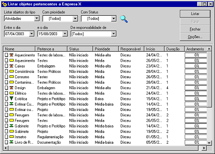Toggle the checkbox for the Inmetro activity
This screenshot has width=215, height=154.
(x=6, y=137)
